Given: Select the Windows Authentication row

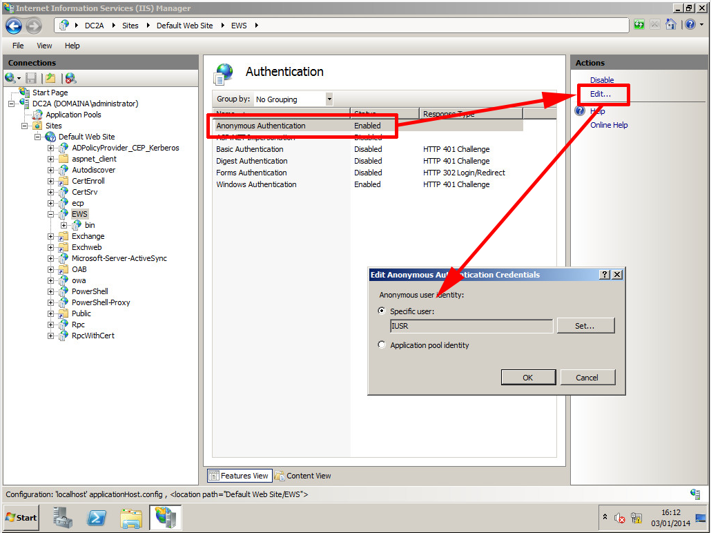Looking at the screenshot, I should point(367,184).
